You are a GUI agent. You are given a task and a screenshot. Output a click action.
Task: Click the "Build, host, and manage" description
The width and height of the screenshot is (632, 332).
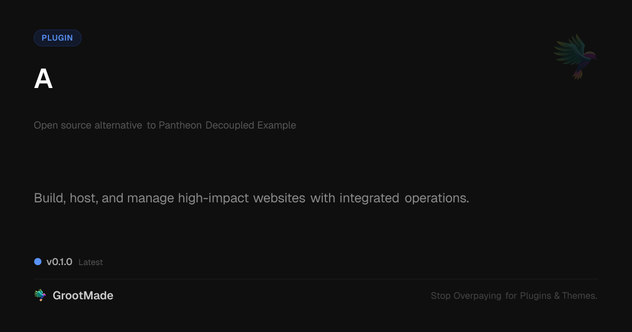(x=251, y=199)
